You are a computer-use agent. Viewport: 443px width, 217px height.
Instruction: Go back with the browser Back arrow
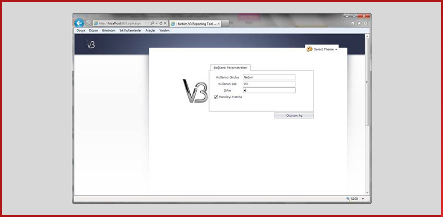tap(79, 23)
